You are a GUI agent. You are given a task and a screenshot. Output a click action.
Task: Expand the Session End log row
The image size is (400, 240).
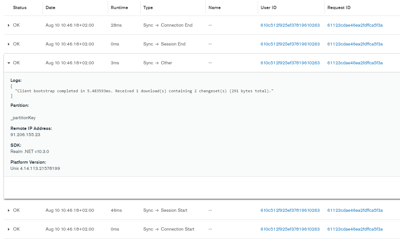pos(9,44)
